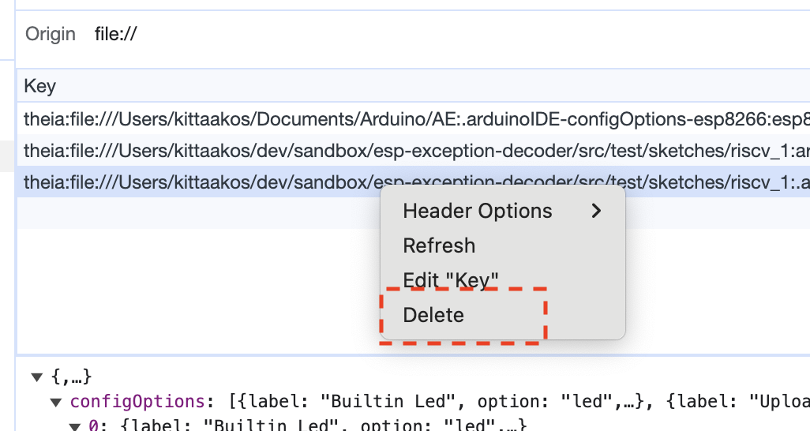Open the Header Options submenu arrow

tap(597, 211)
